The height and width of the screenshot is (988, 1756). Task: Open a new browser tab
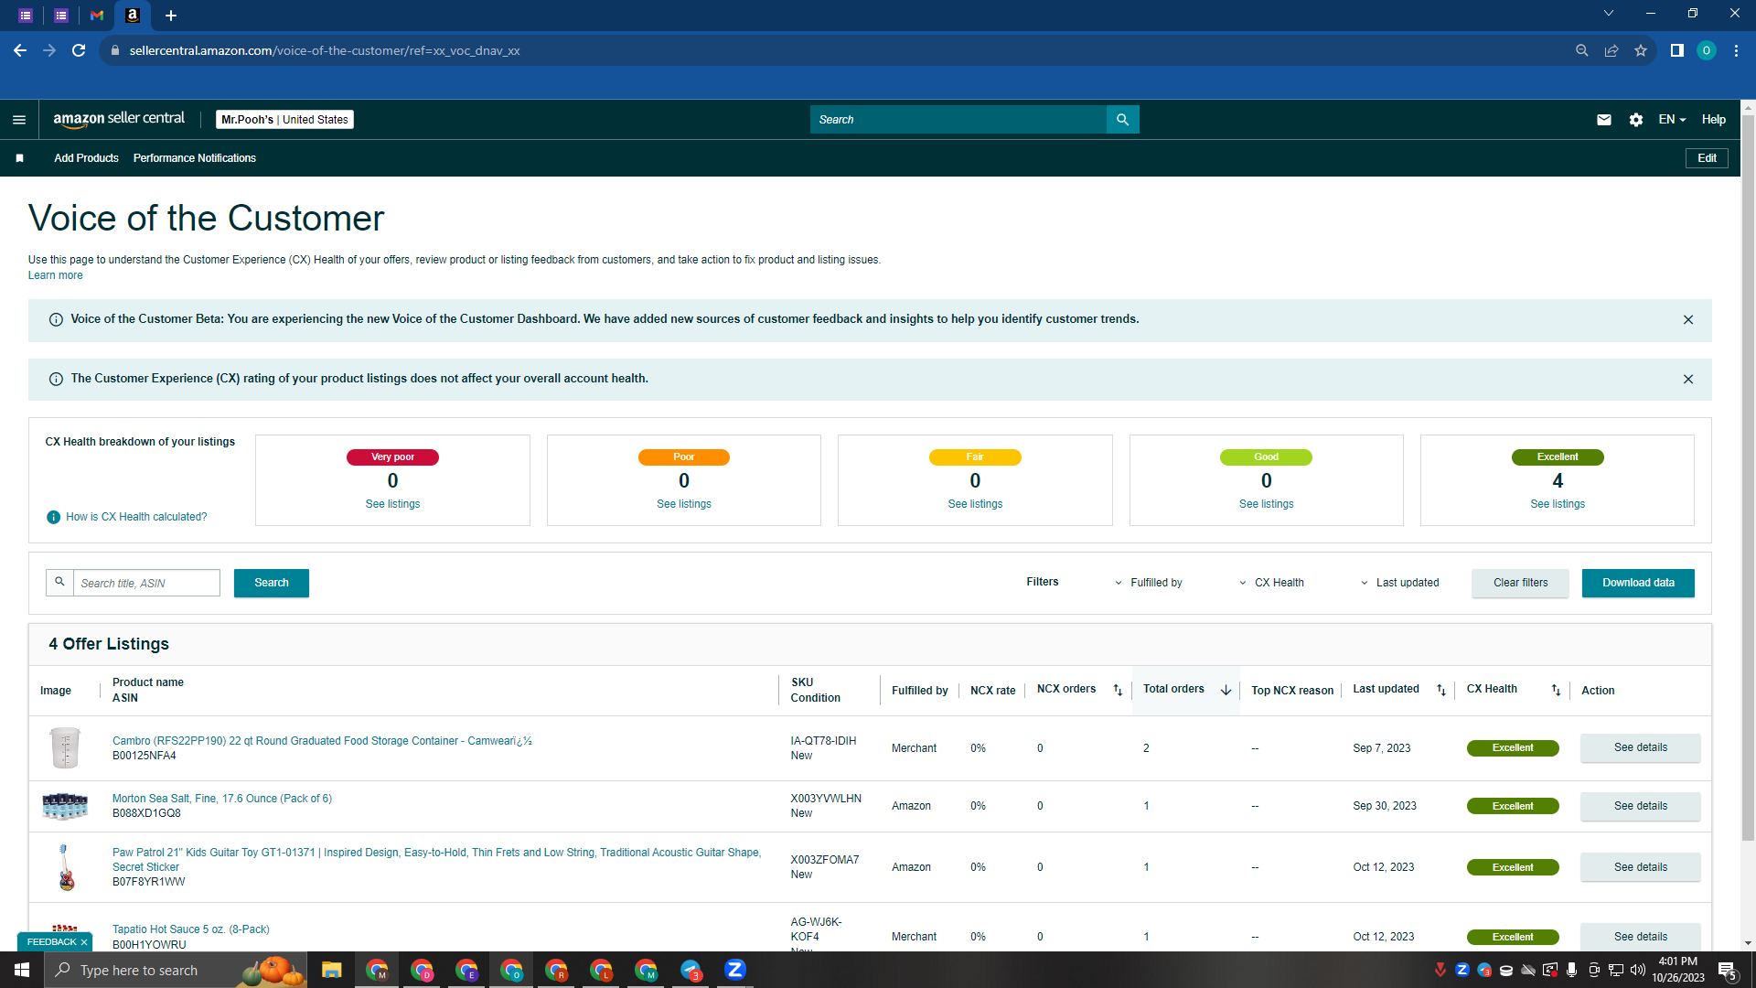tap(171, 15)
